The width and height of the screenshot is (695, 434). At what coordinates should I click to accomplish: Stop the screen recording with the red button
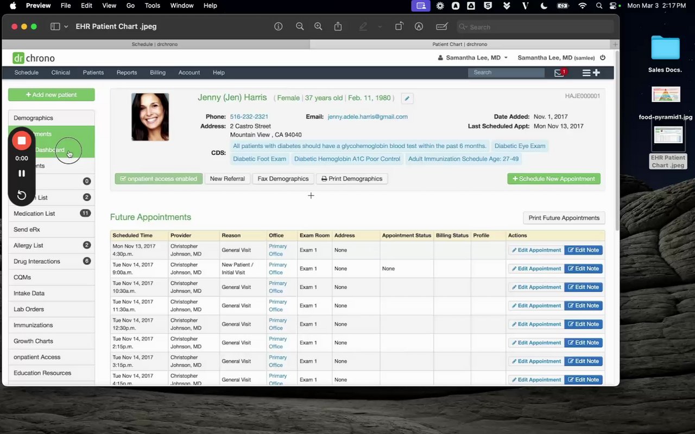(22, 141)
